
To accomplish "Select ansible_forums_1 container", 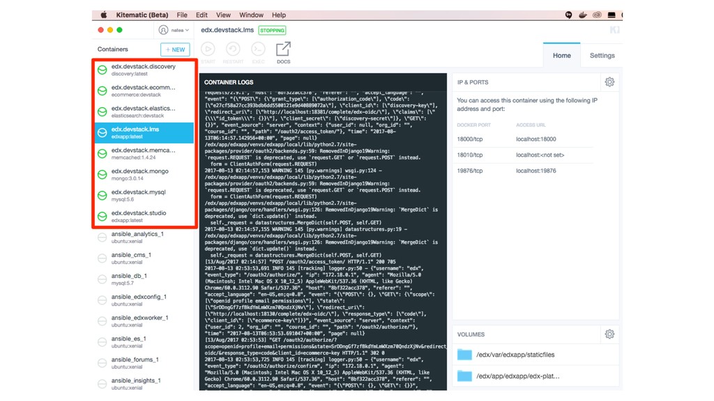I will pyautogui.click(x=144, y=363).
